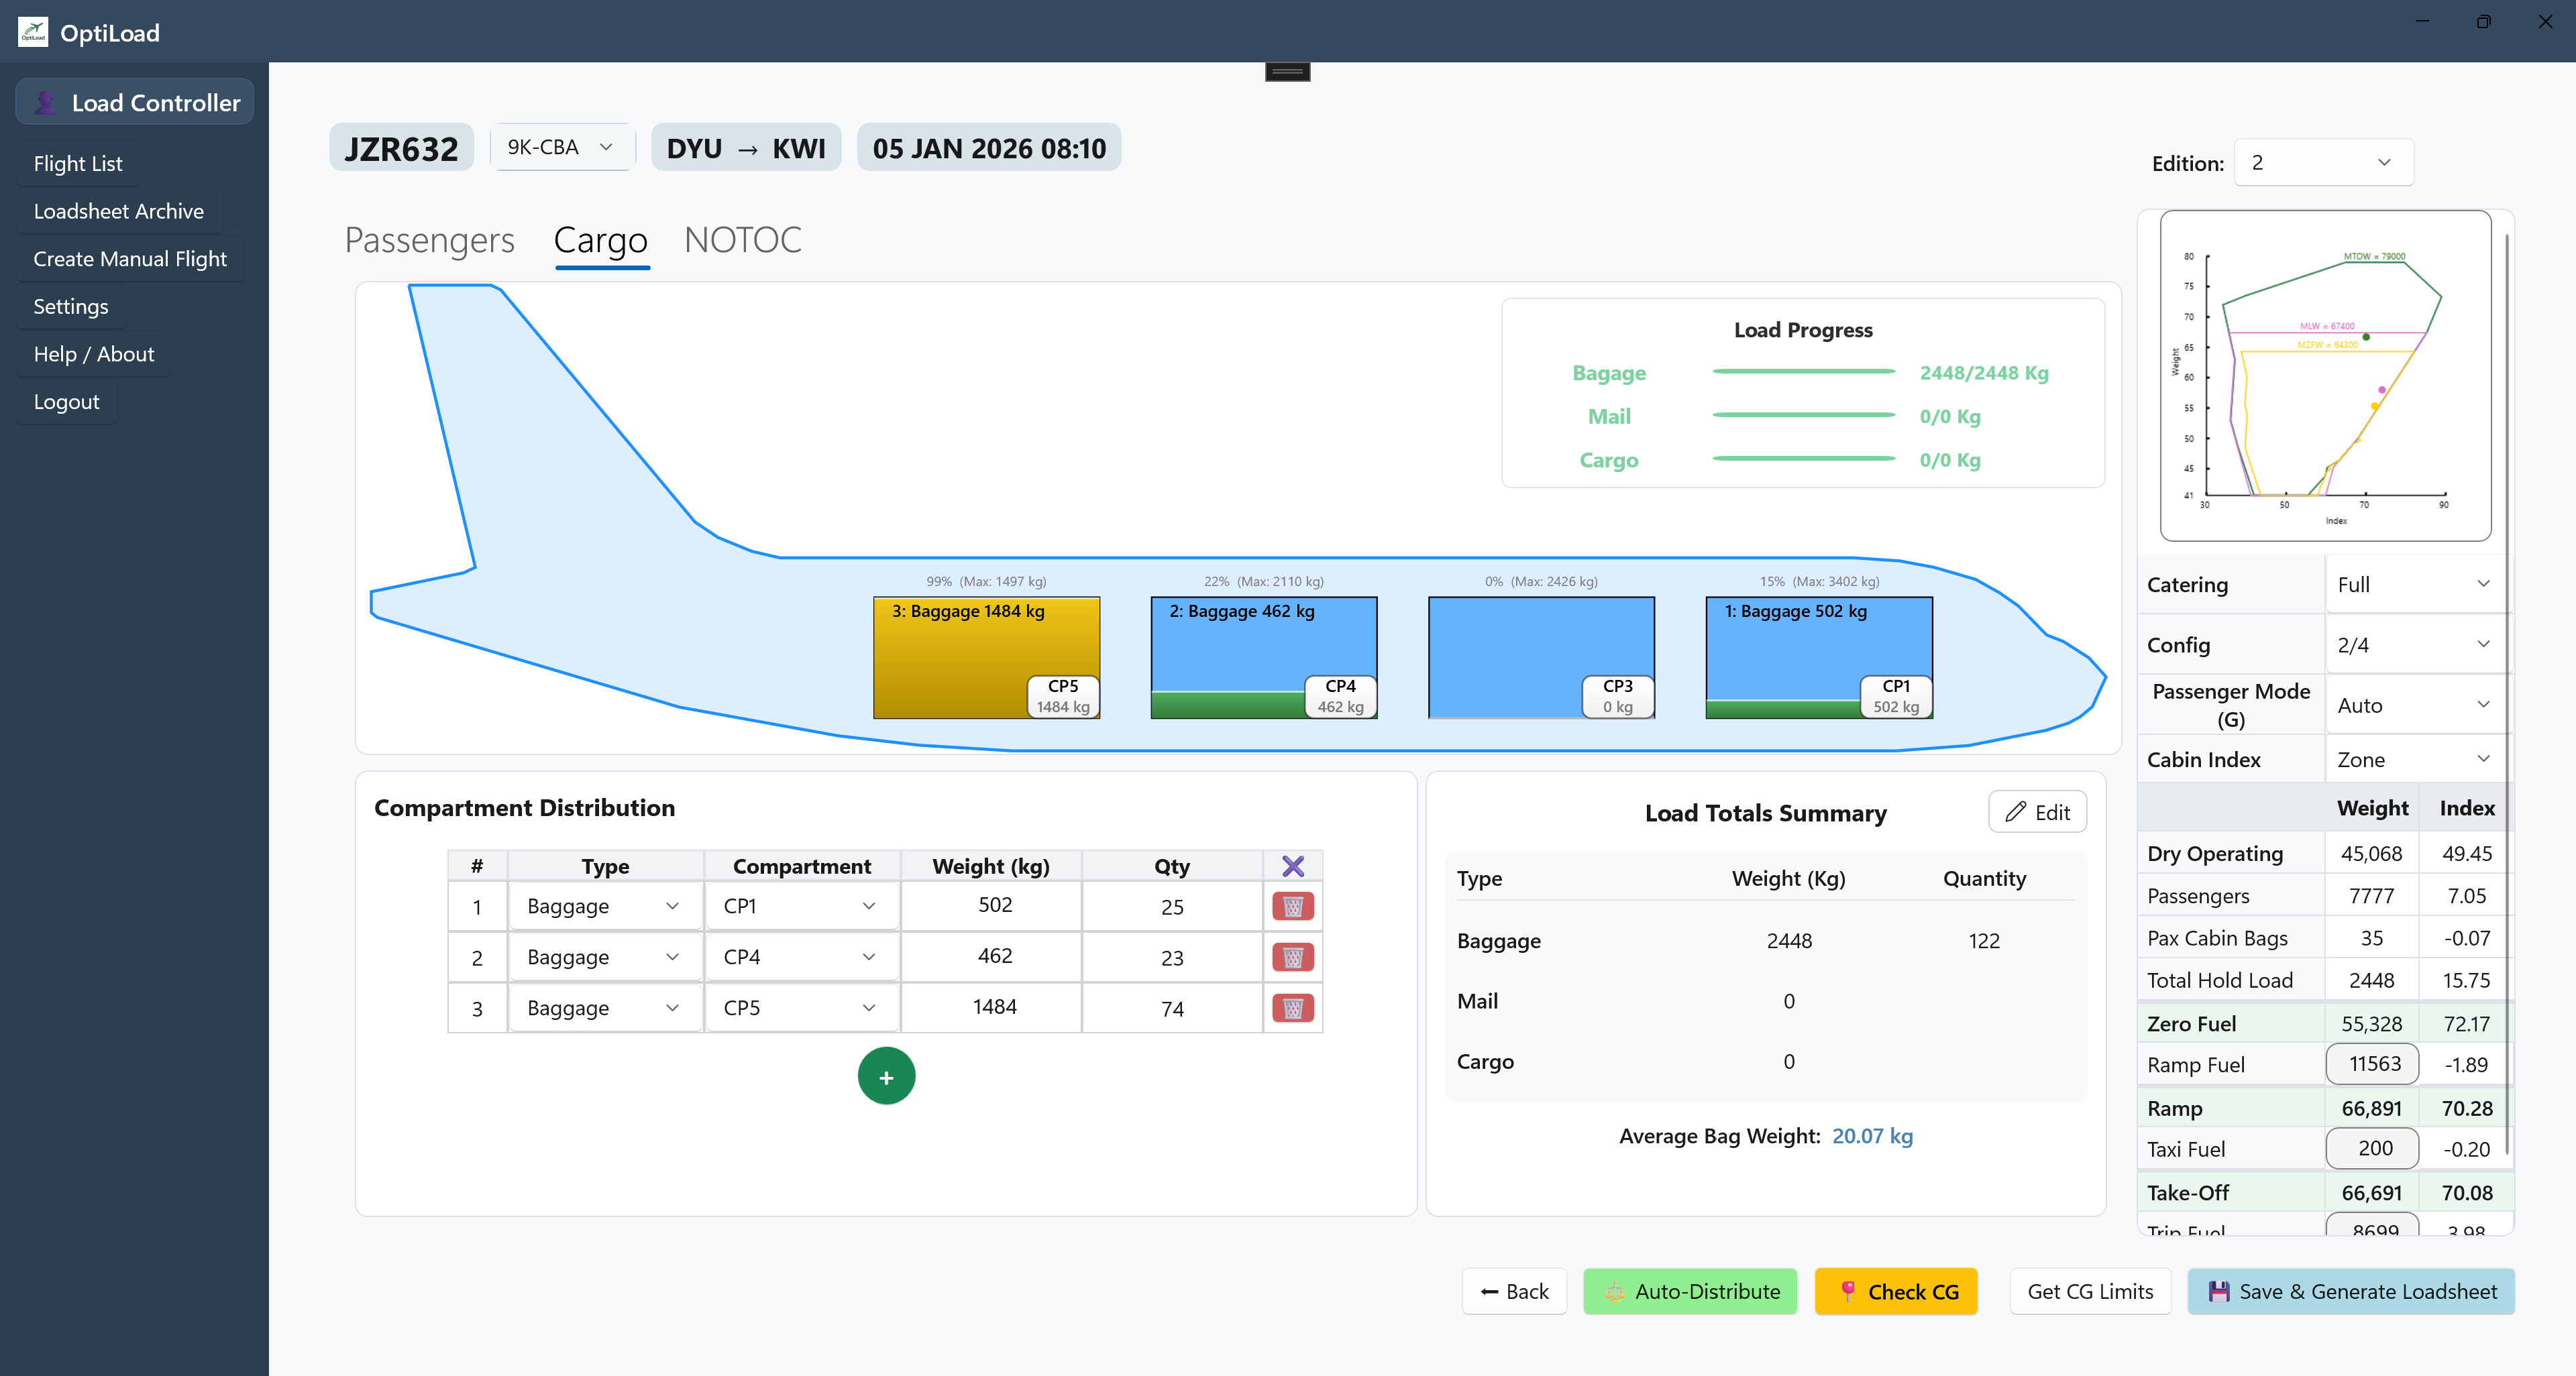The image size is (2576, 1376).
Task: Open Edit for Load Totals using pencil icon
Action: tap(2037, 811)
